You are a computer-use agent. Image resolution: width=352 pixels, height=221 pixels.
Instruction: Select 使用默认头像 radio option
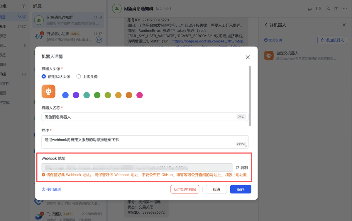(56, 76)
